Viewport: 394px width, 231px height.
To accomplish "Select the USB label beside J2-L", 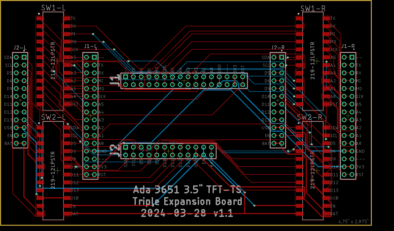I will click(8, 128).
